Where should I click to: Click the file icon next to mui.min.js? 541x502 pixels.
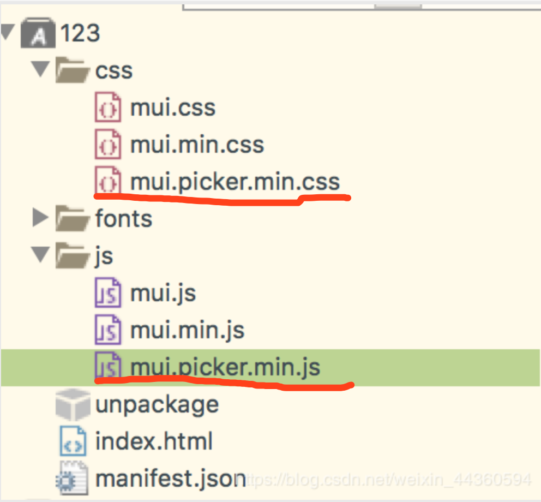(x=107, y=330)
